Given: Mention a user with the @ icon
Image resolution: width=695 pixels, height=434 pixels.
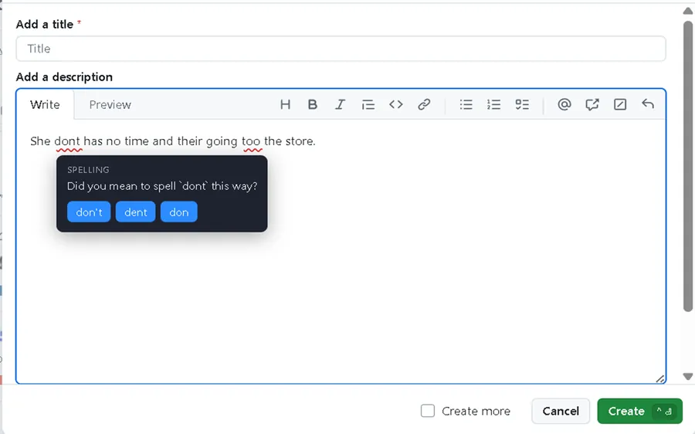Looking at the screenshot, I should pos(564,104).
